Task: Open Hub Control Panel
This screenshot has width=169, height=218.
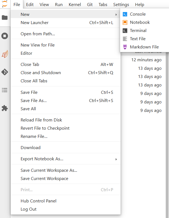Action: point(39,201)
